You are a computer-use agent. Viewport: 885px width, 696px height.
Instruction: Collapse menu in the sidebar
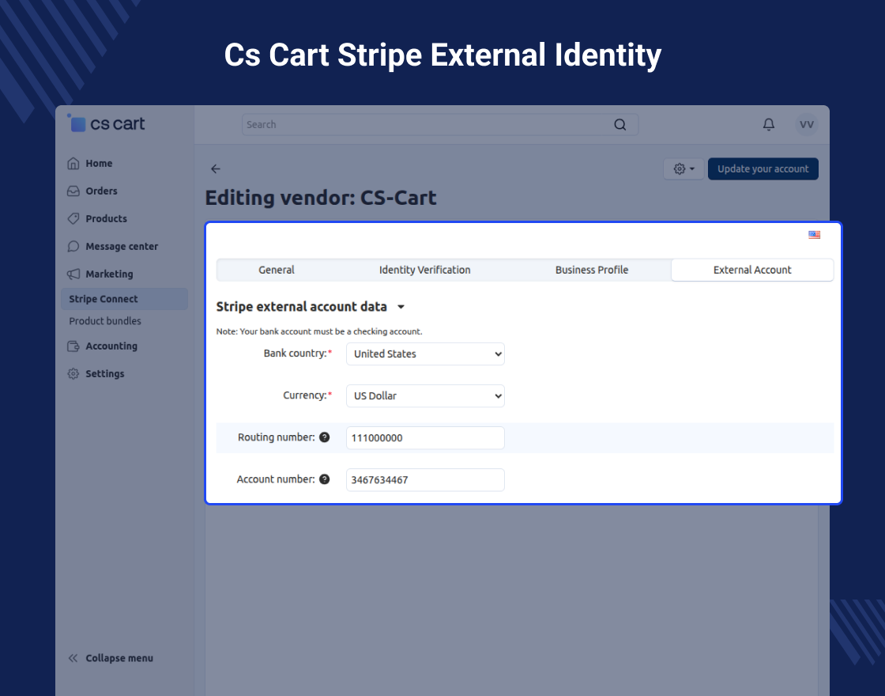tap(111, 658)
